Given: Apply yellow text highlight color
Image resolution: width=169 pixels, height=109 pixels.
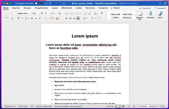Looking at the screenshot, I should pos(52,18).
